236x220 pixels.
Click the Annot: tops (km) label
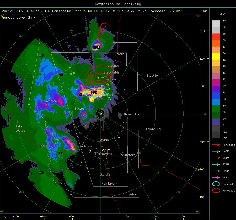(x=18, y=18)
